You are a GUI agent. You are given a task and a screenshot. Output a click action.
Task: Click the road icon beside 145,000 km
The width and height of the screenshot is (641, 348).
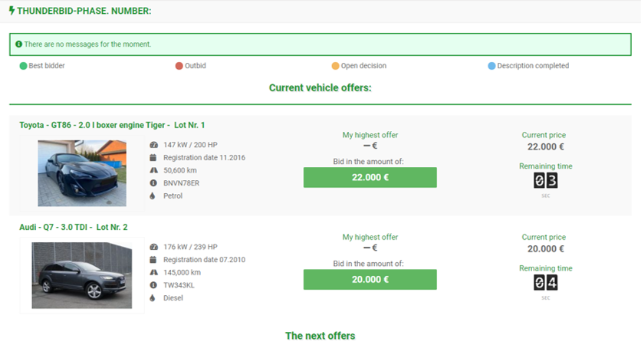[x=153, y=272]
